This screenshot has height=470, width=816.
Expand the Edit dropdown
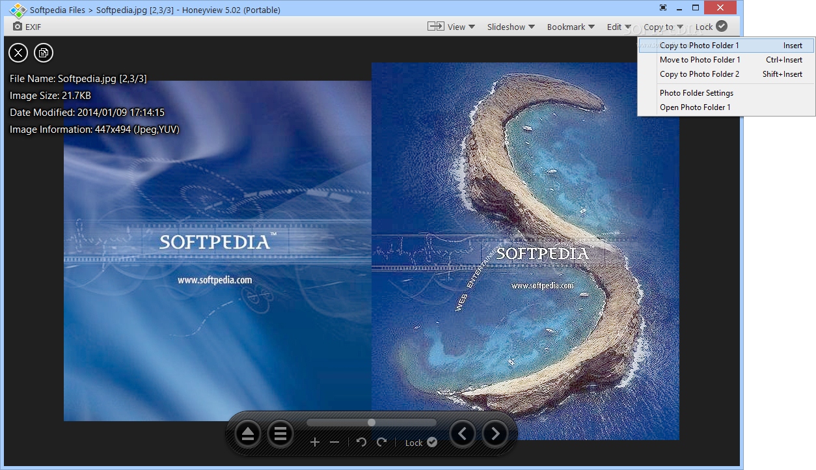click(619, 27)
